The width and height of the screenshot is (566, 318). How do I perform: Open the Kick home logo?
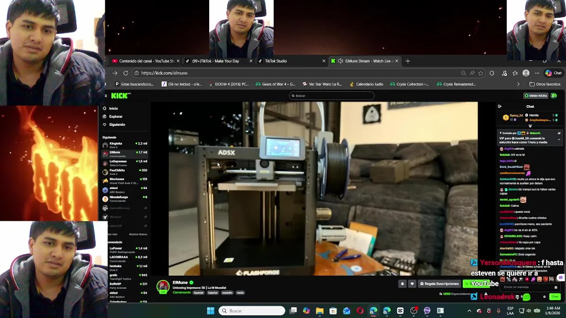pyautogui.click(x=120, y=95)
